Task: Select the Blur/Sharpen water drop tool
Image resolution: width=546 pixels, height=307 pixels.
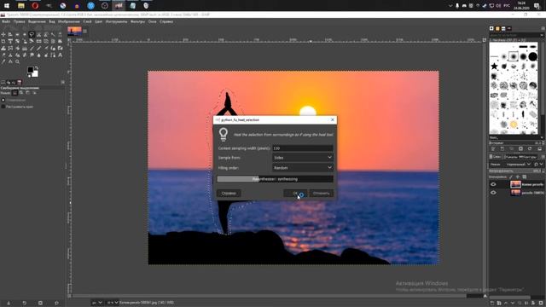Action: point(38,55)
